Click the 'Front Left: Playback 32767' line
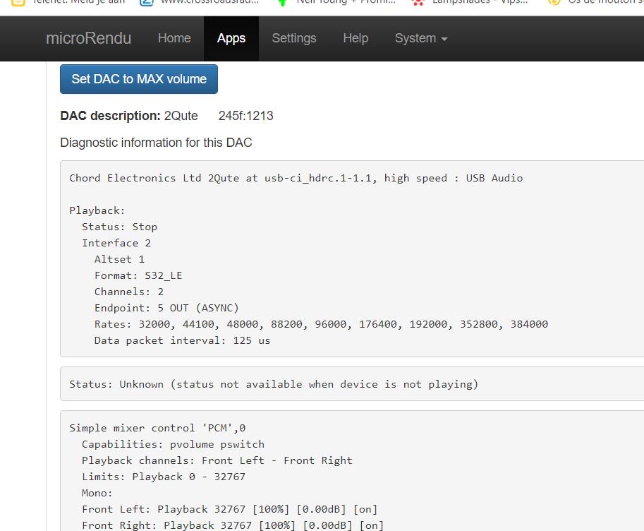 (229, 509)
